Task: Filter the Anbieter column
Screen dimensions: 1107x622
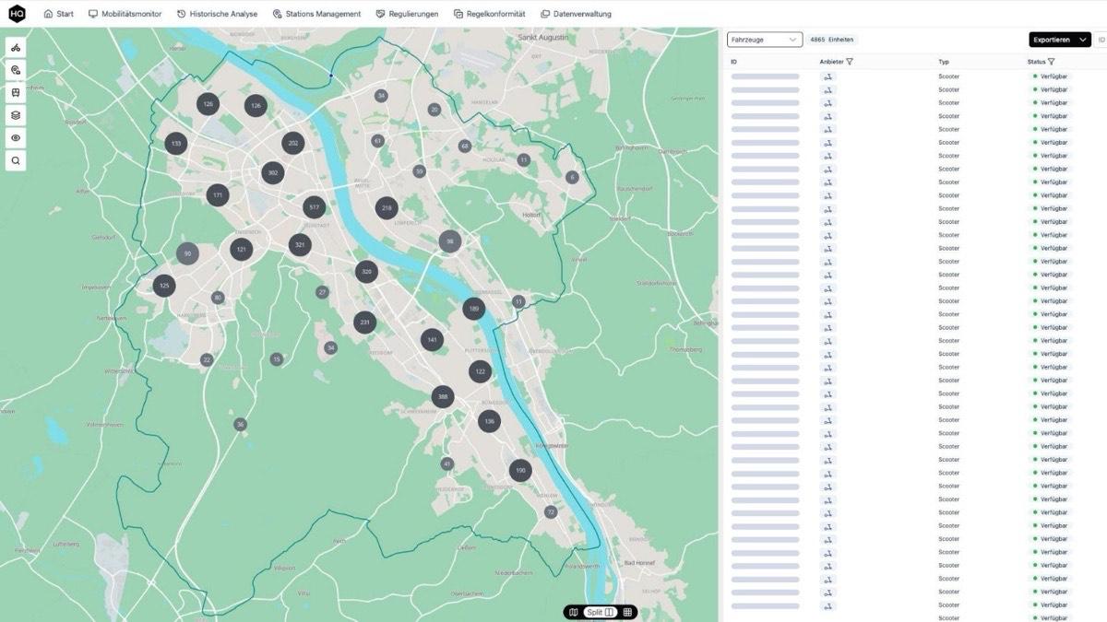Action: 850,62
